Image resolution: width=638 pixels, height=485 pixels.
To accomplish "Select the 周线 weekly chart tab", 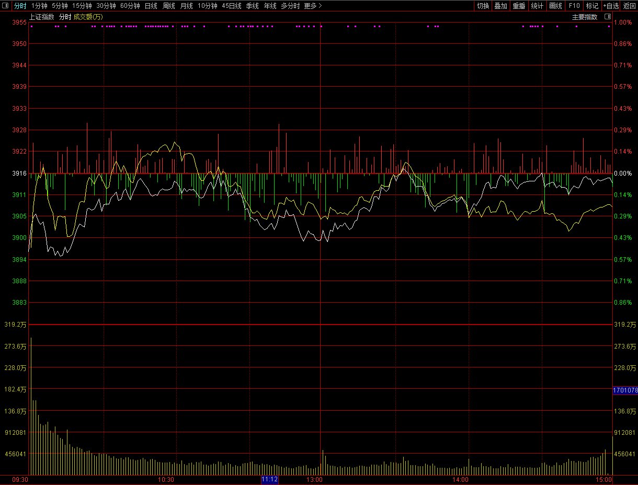I will 168,6.
